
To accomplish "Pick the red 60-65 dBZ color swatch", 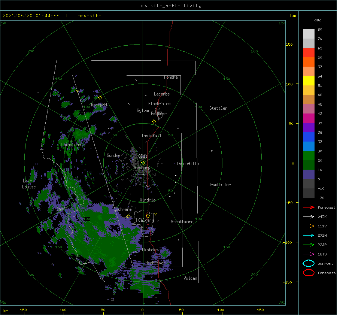I will pyautogui.click(x=309, y=53).
